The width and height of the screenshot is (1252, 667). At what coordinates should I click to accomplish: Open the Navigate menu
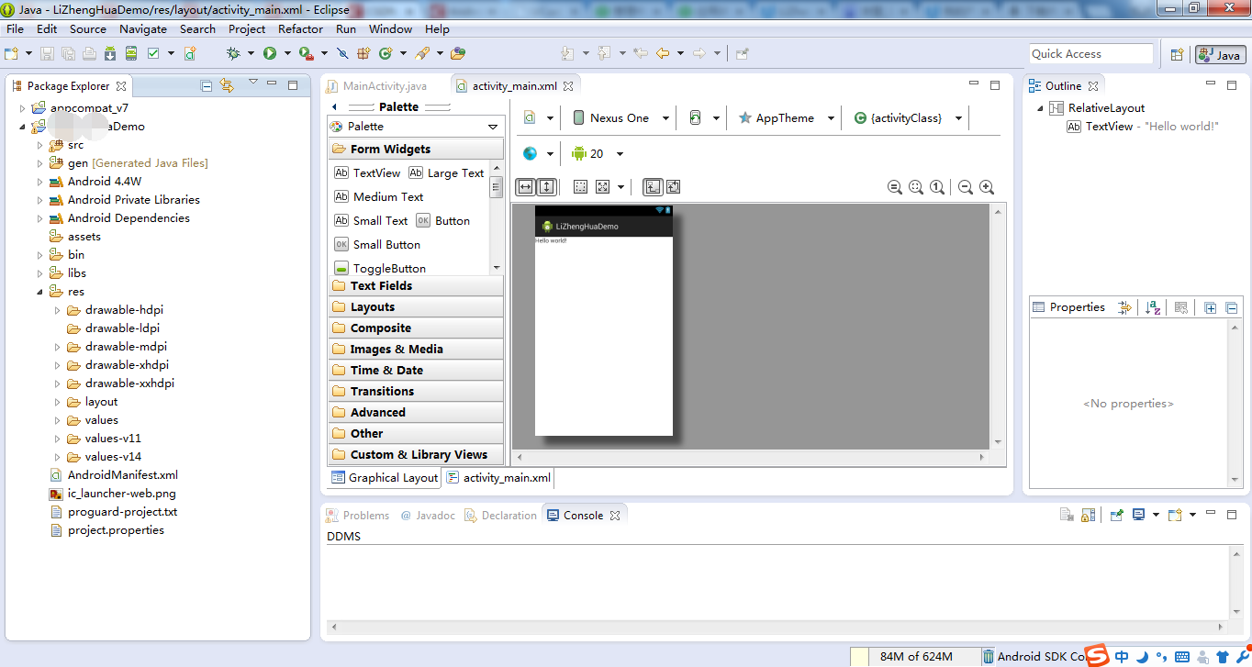tap(142, 28)
